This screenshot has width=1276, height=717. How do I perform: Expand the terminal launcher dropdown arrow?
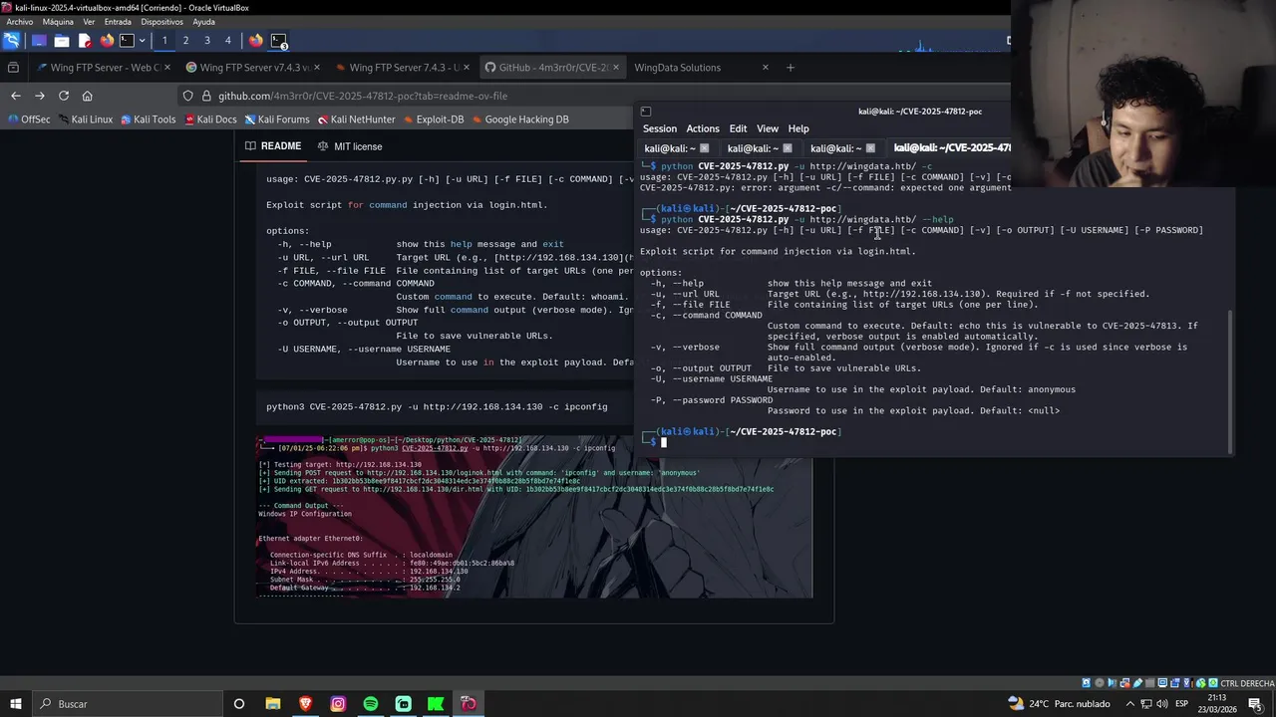[142, 41]
